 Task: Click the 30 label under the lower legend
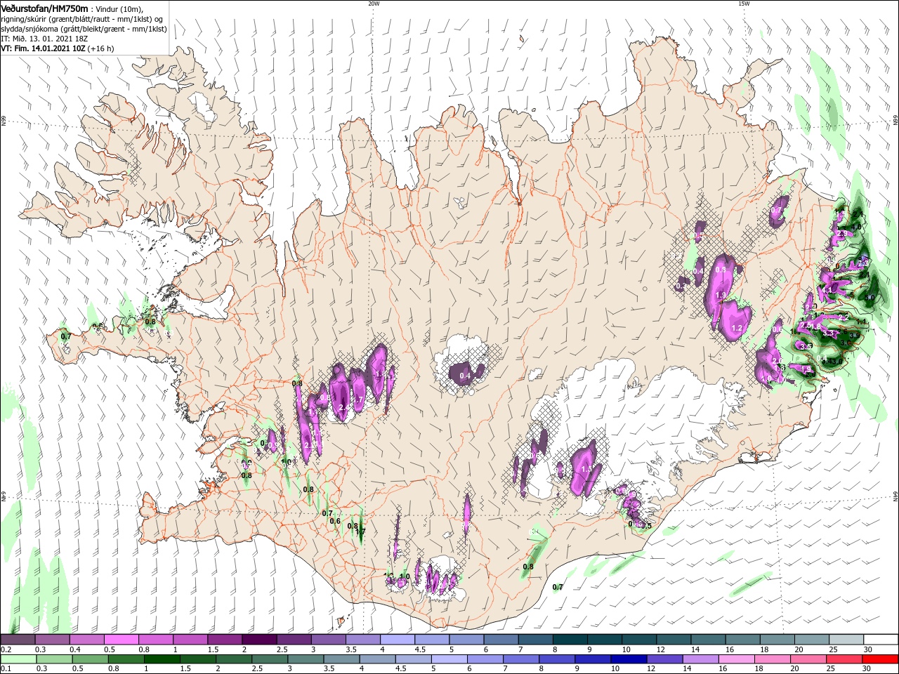click(867, 668)
